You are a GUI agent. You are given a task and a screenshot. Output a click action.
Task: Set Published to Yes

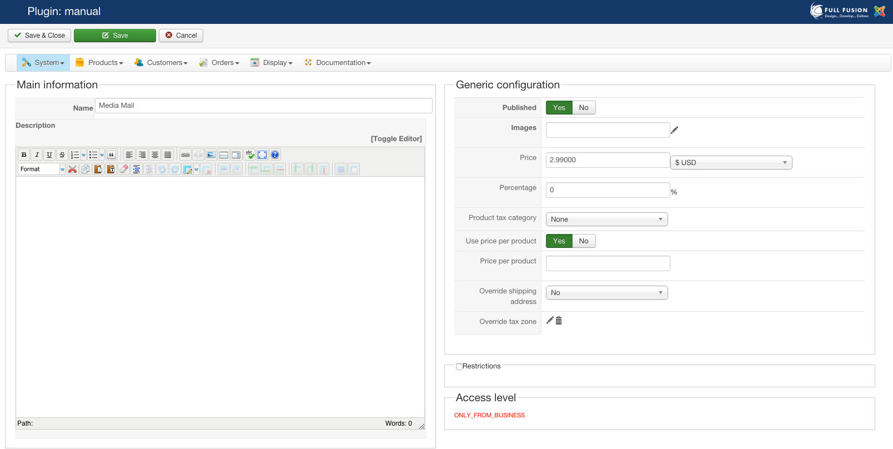coord(559,108)
